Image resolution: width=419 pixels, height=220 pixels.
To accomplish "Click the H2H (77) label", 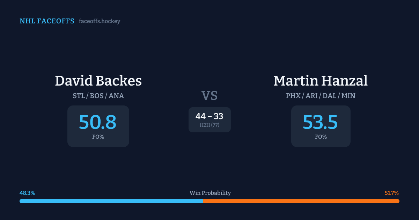I will click(x=209, y=125).
